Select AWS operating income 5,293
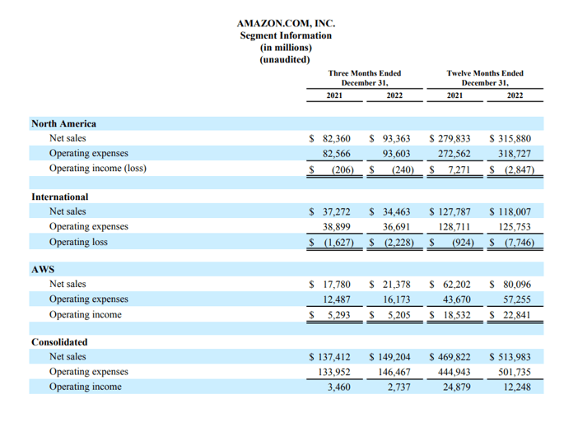 [338, 315]
